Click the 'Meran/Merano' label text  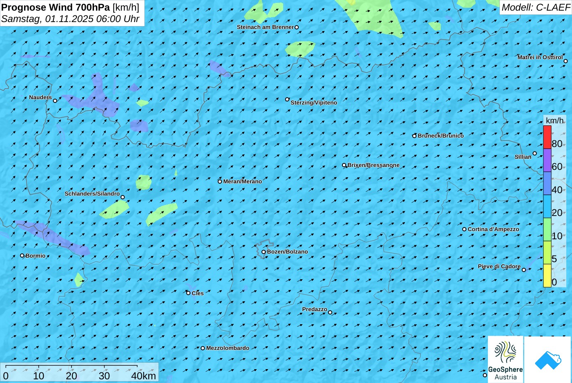tap(243, 182)
